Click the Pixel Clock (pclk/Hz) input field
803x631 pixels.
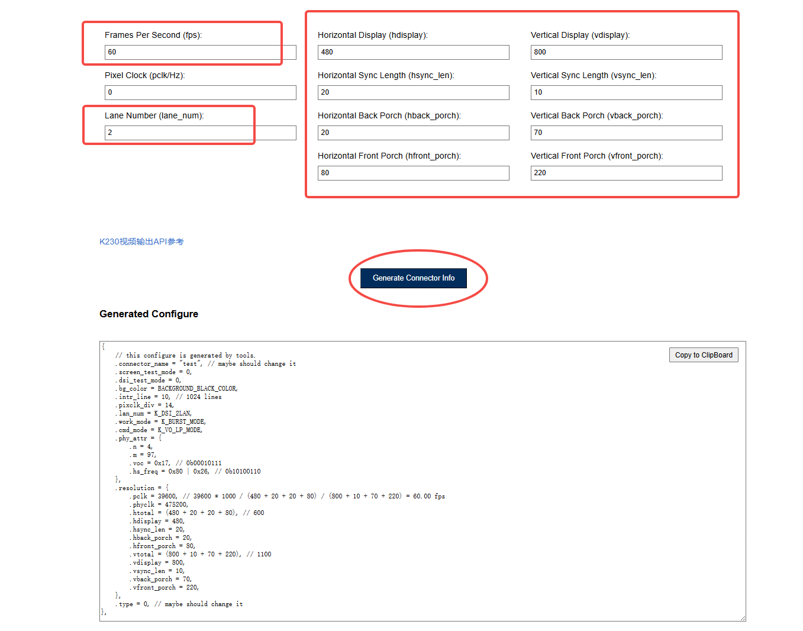point(201,92)
